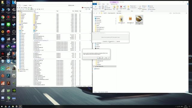
Task: Click Select all in Explorer ribbon
Action: pyautogui.click(x=151, y=6)
